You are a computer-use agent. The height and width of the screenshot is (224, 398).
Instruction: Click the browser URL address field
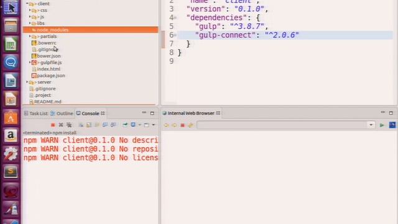pyautogui.click(x=282, y=125)
